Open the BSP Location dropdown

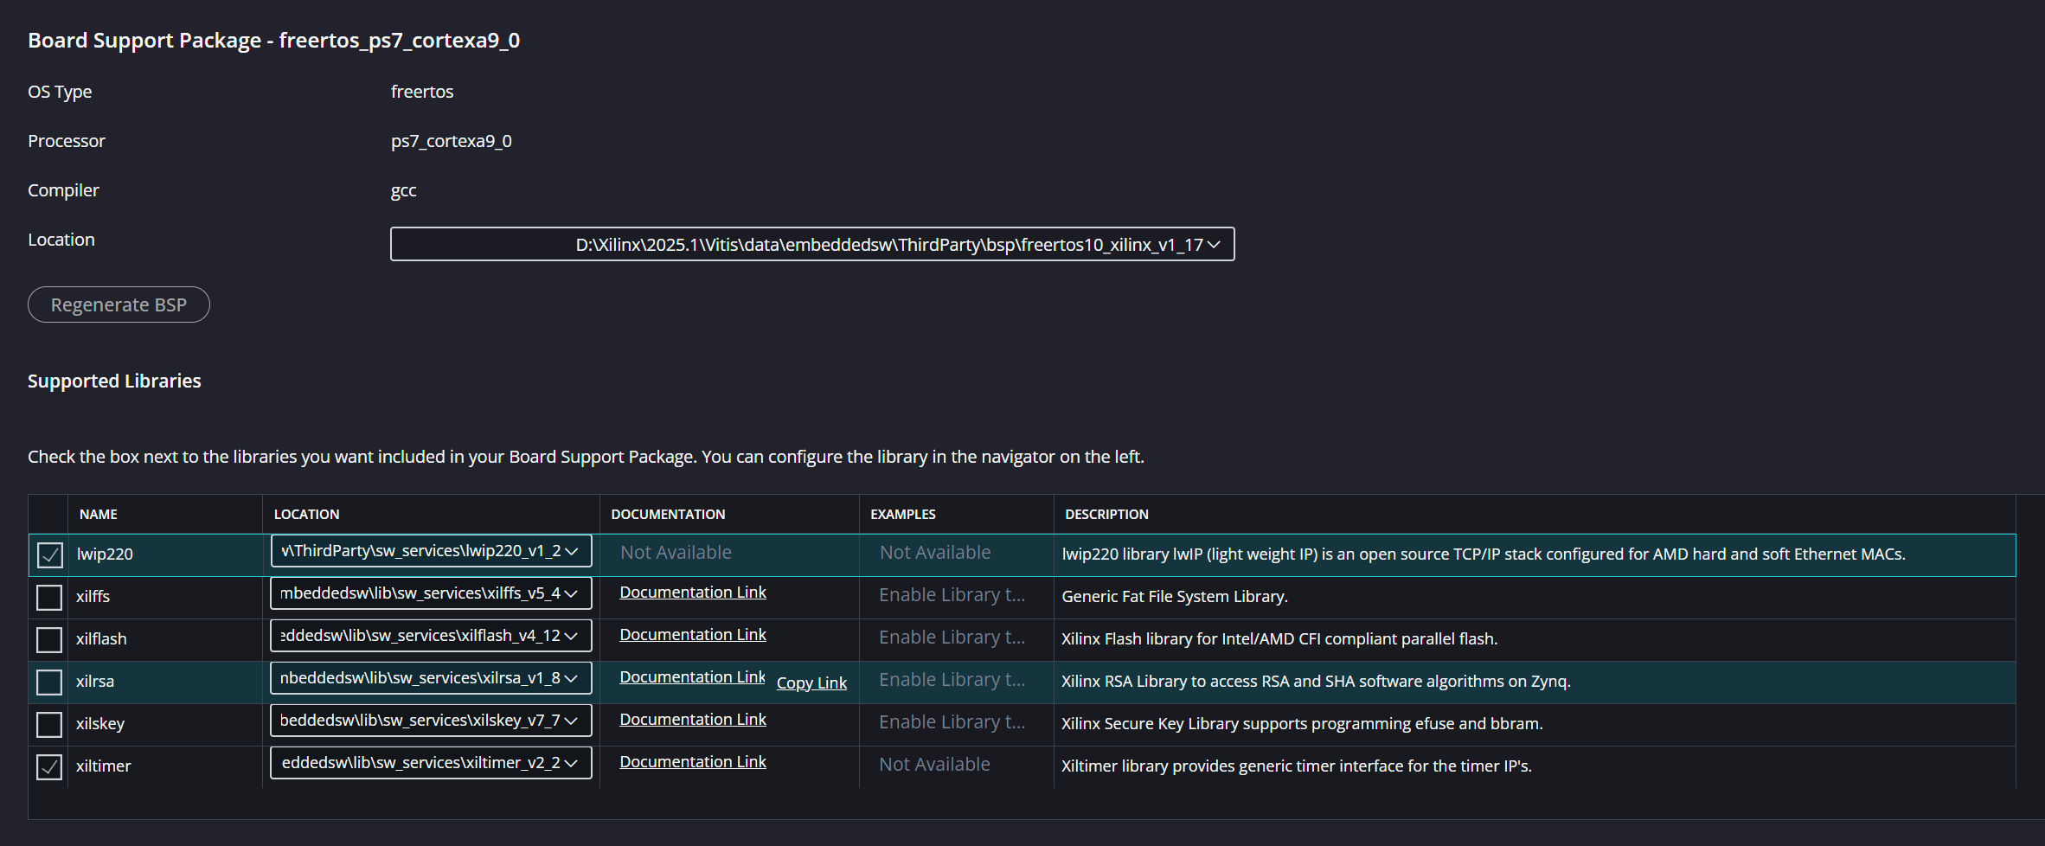[x=811, y=245]
